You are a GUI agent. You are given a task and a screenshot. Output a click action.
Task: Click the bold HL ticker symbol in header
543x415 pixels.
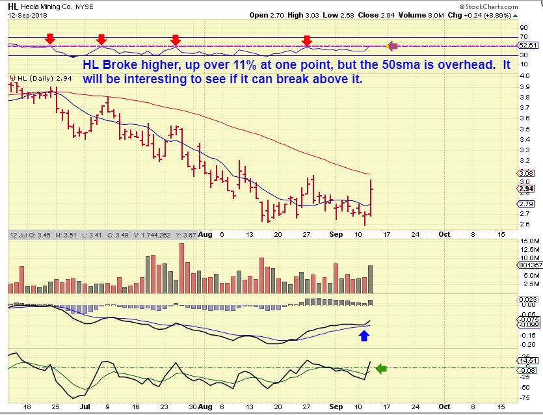point(13,7)
